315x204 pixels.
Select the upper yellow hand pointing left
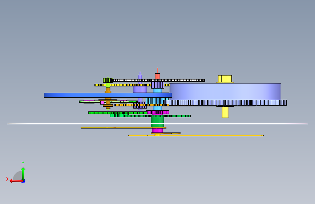coord(124,128)
